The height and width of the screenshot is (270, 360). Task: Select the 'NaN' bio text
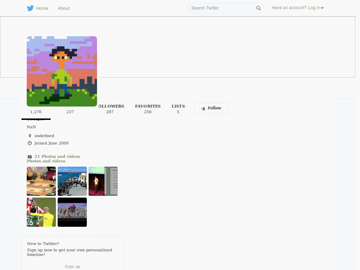[x=31, y=127]
